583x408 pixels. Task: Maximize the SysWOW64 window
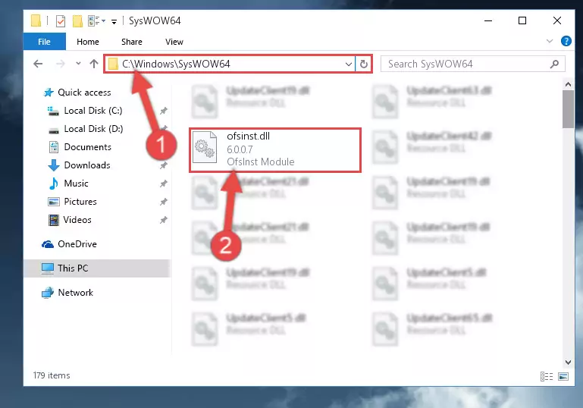522,20
